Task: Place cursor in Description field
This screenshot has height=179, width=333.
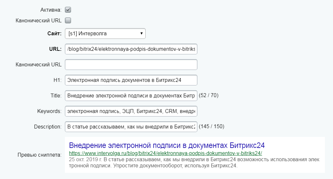Action: pos(131,127)
